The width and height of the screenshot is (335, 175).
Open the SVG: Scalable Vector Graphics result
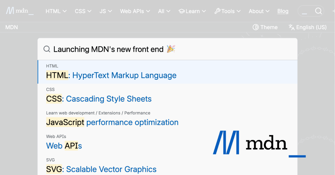click(x=101, y=169)
